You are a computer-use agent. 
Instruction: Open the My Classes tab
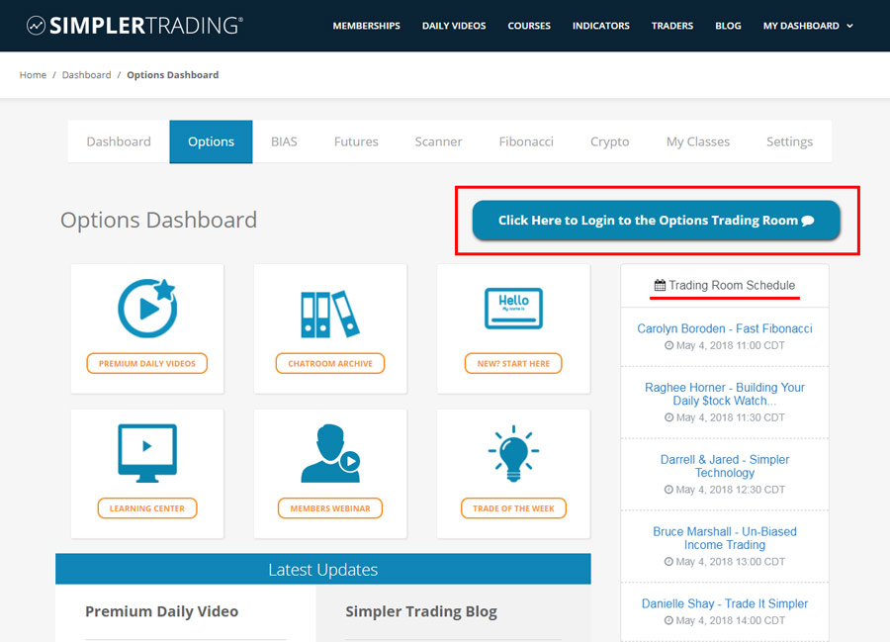(697, 141)
